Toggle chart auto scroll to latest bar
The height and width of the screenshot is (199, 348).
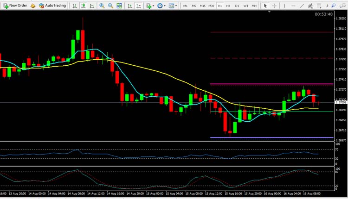tap(130, 6)
